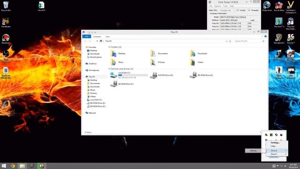
Task: Click the Mount... submenu item
Action: pyautogui.click(x=255, y=151)
